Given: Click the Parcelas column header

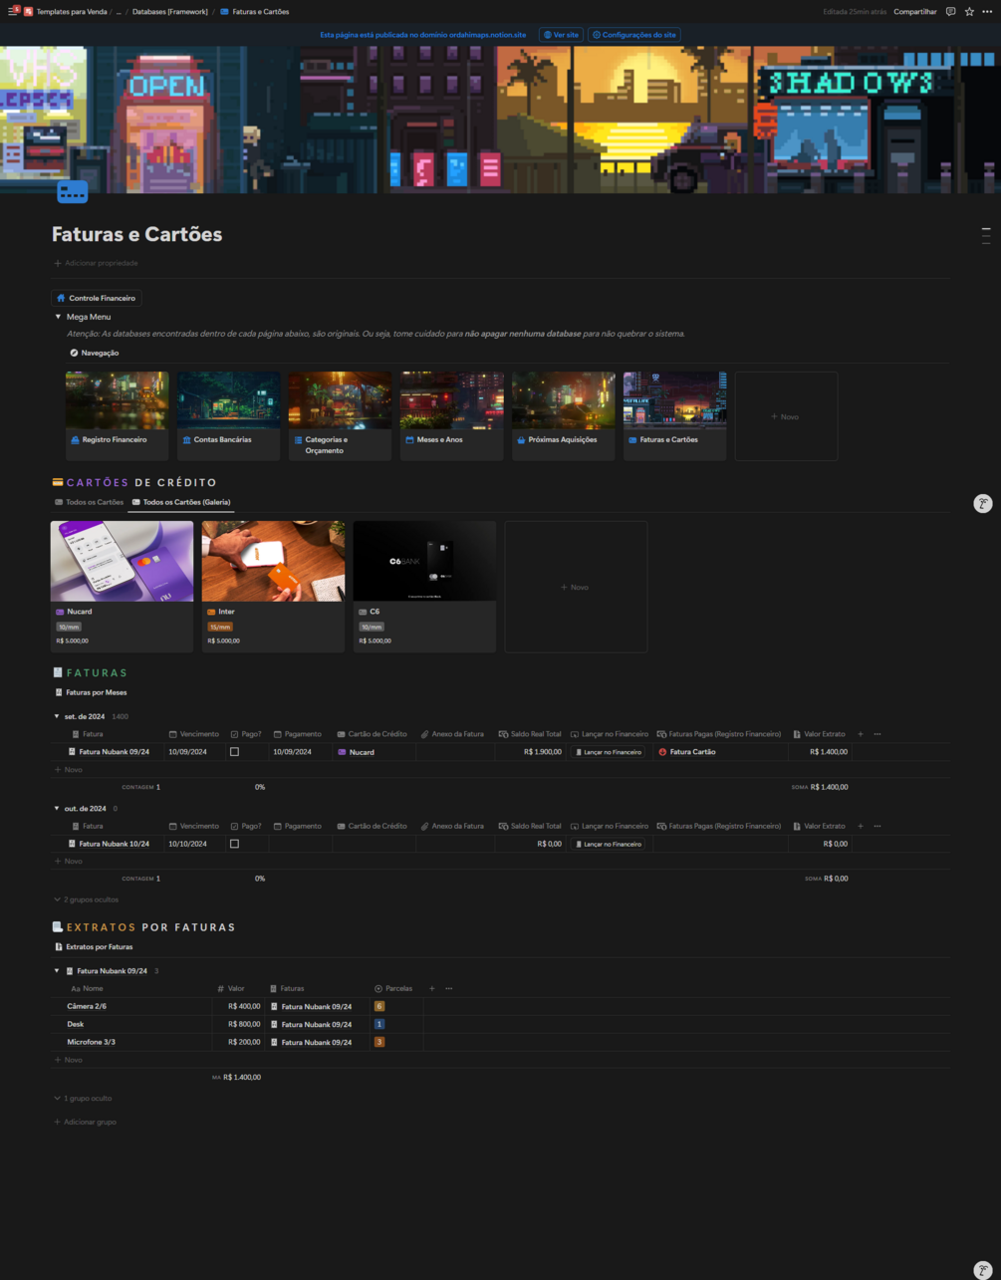Looking at the screenshot, I should (393, 988).
